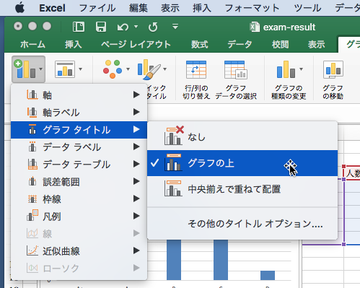Select the グラフ タイトル menu entry

[79, 130]
